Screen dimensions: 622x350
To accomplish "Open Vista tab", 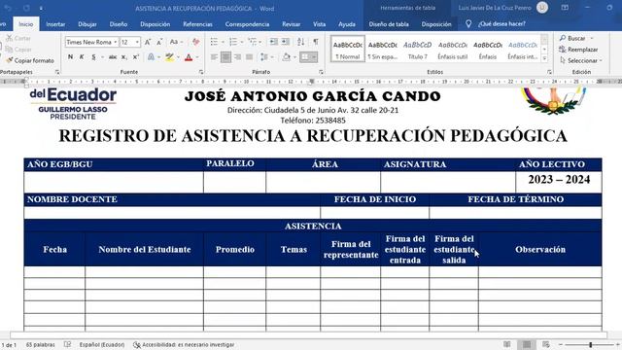I will coord(320,24).
